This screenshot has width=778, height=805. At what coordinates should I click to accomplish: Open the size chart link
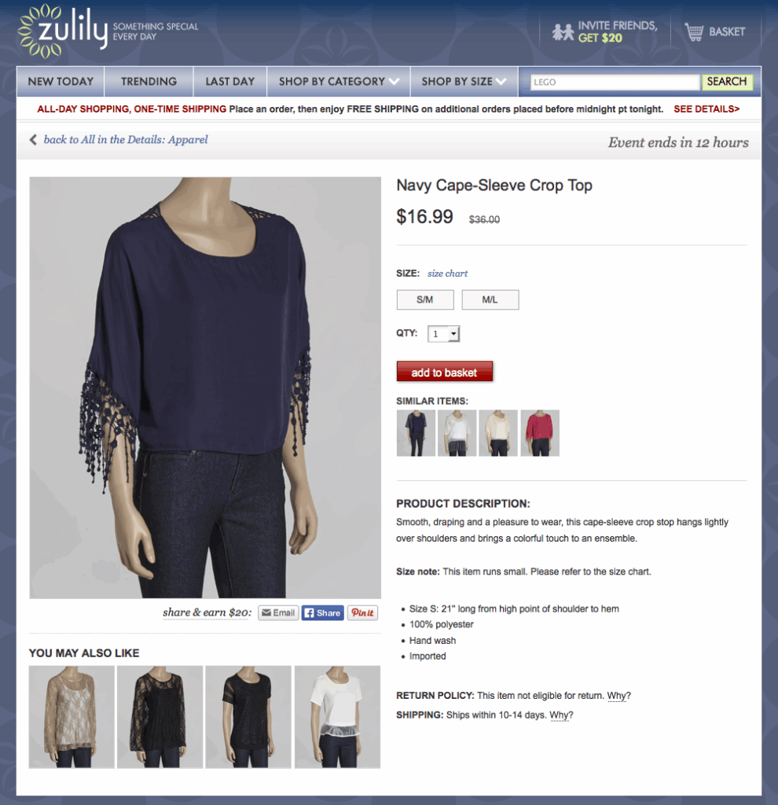click(x=447, y=274)
